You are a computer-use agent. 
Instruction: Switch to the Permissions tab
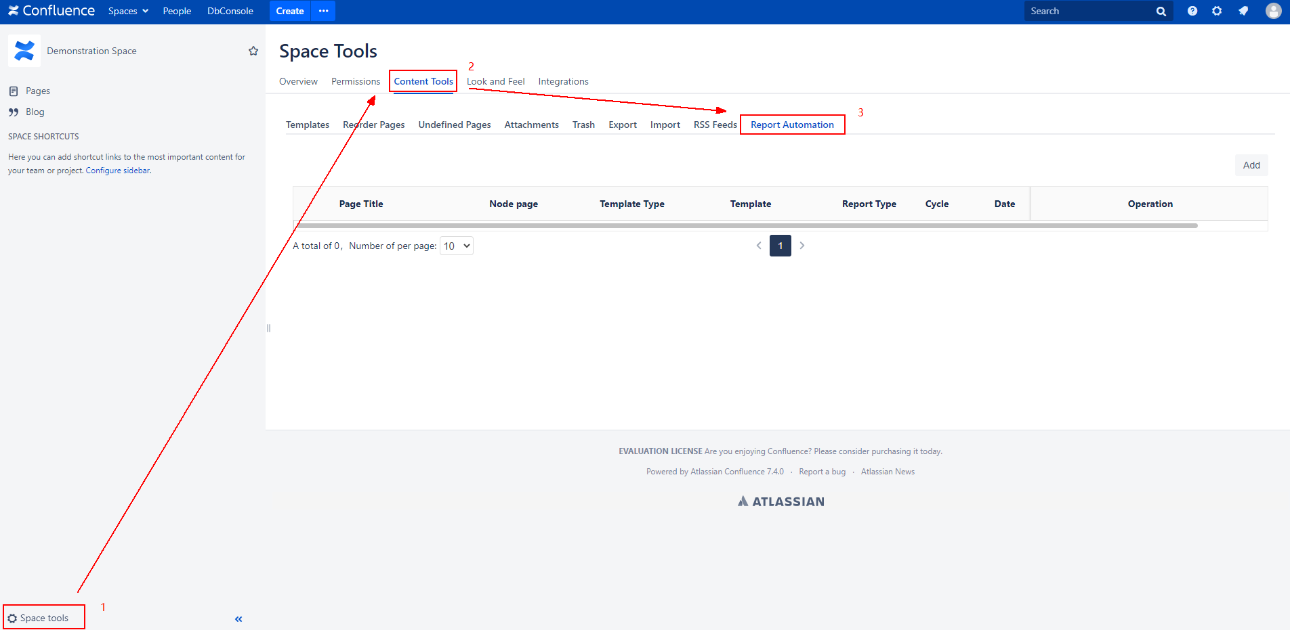tap(355, 81)
